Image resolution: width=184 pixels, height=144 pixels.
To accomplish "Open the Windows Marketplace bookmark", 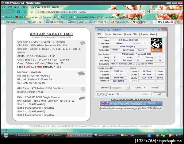I will pos(85,17).
